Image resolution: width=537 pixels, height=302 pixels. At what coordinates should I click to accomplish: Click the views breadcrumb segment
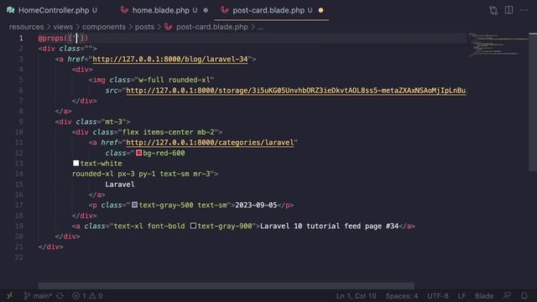pyautogui.click(x=63, y=27)
